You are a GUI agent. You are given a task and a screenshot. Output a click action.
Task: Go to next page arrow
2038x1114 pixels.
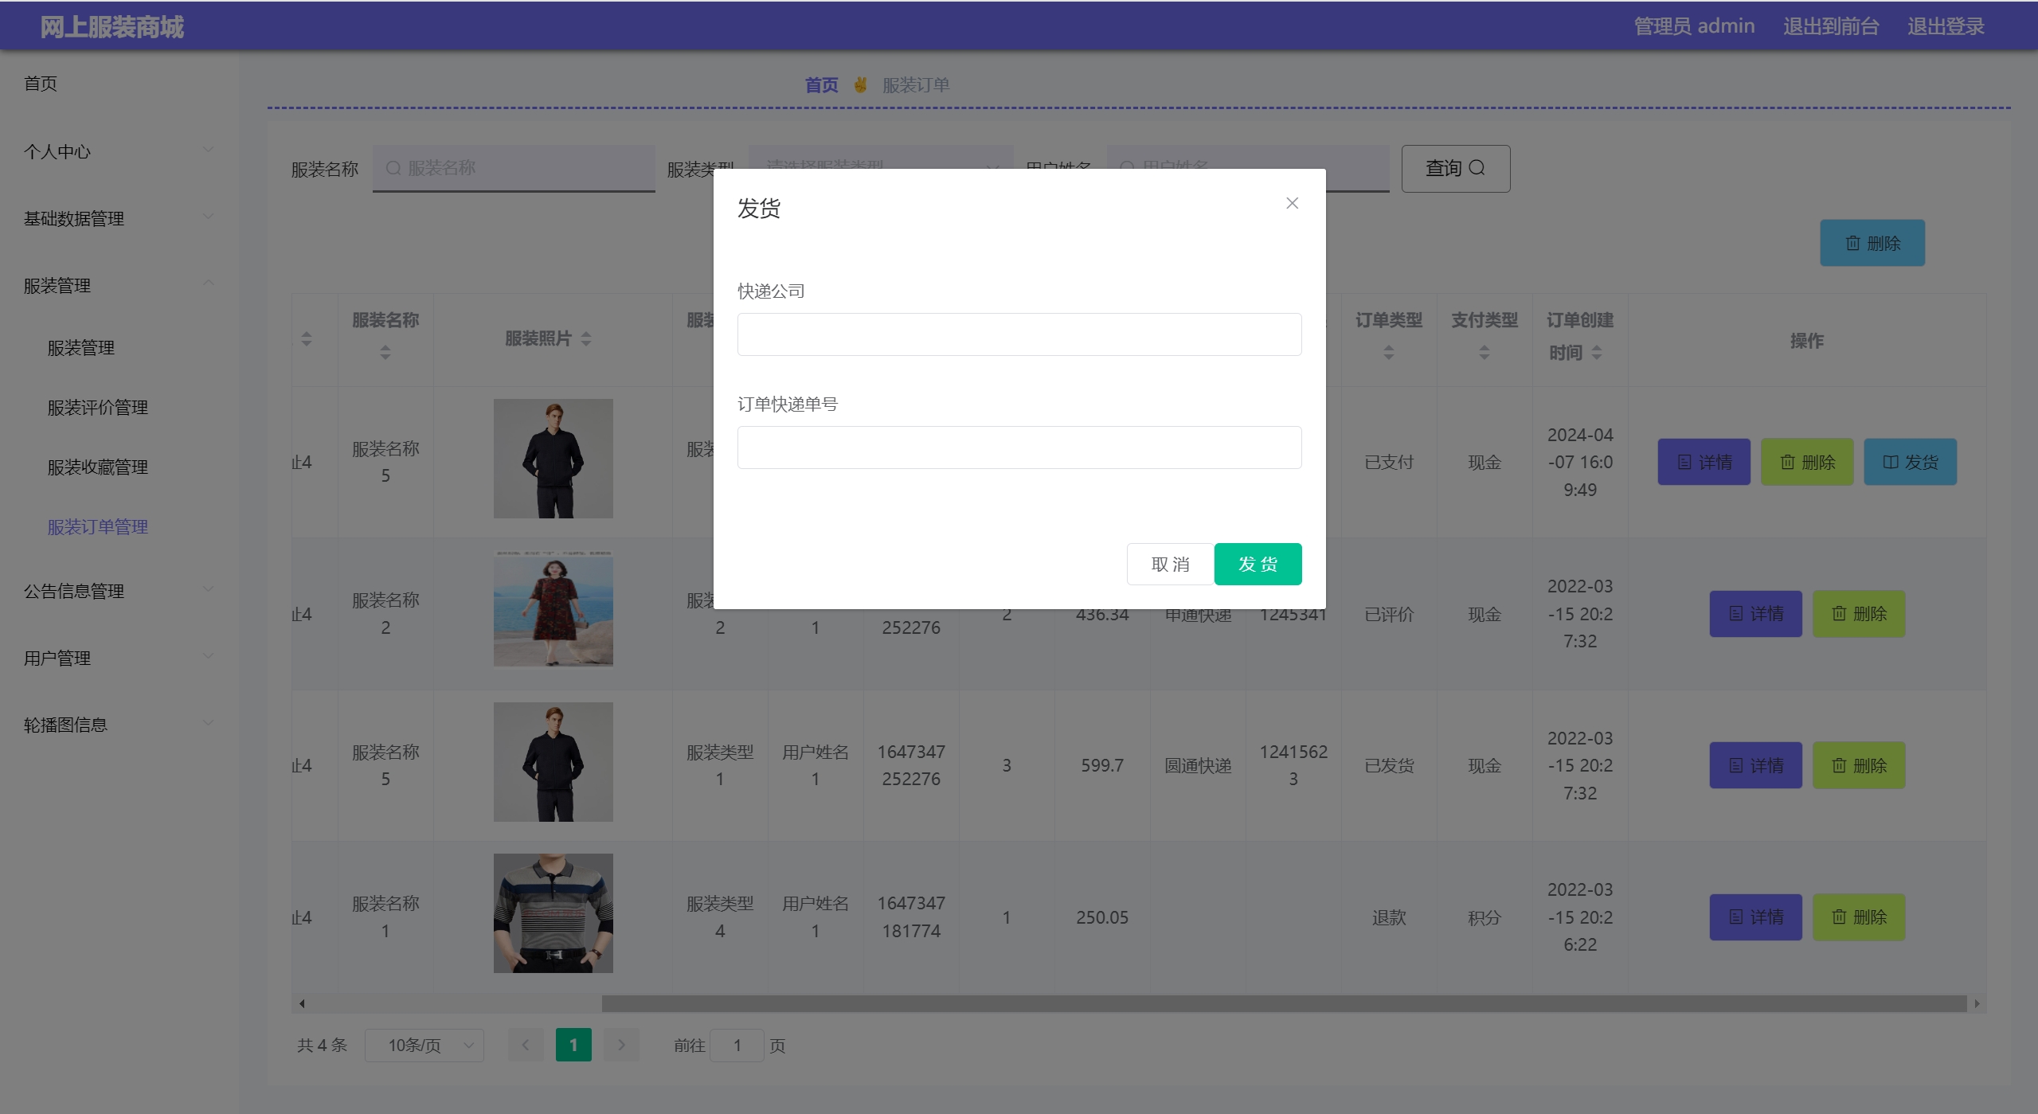[621, 1046]
